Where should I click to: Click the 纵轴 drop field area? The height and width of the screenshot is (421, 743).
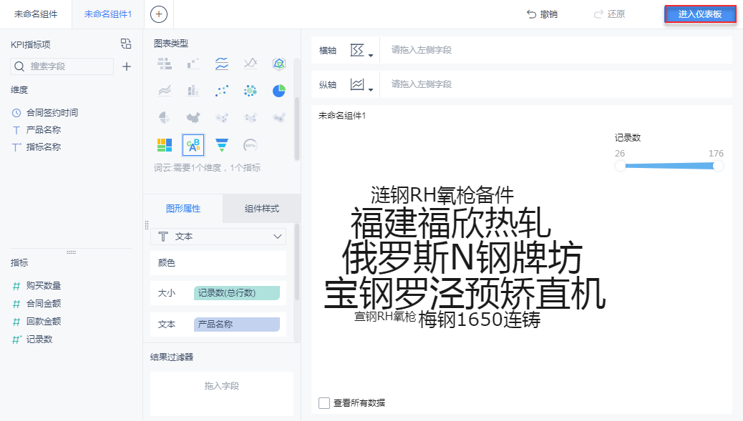[x=556, y=84]
